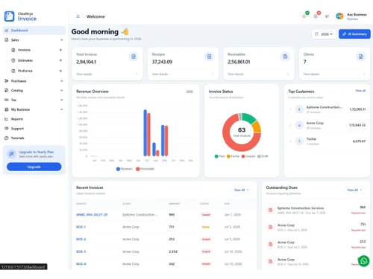This screenshot has height=279, width=373.
Task: Toggle the hamburger sidebar menu button
Action: click(78, 16)
